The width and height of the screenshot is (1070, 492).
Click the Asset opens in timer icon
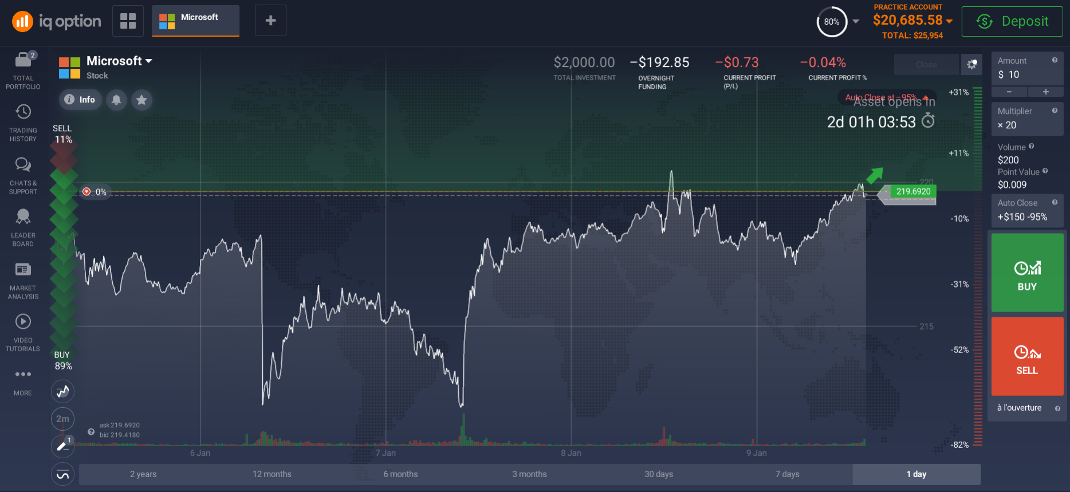point(928,121)
